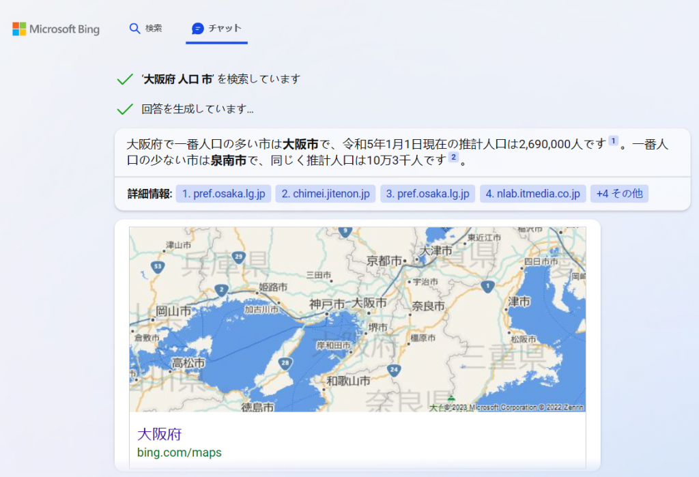Switch to the 検索 tab
Image resolution: width=699 pixels, height=477 pixels.
pos(145,29)
